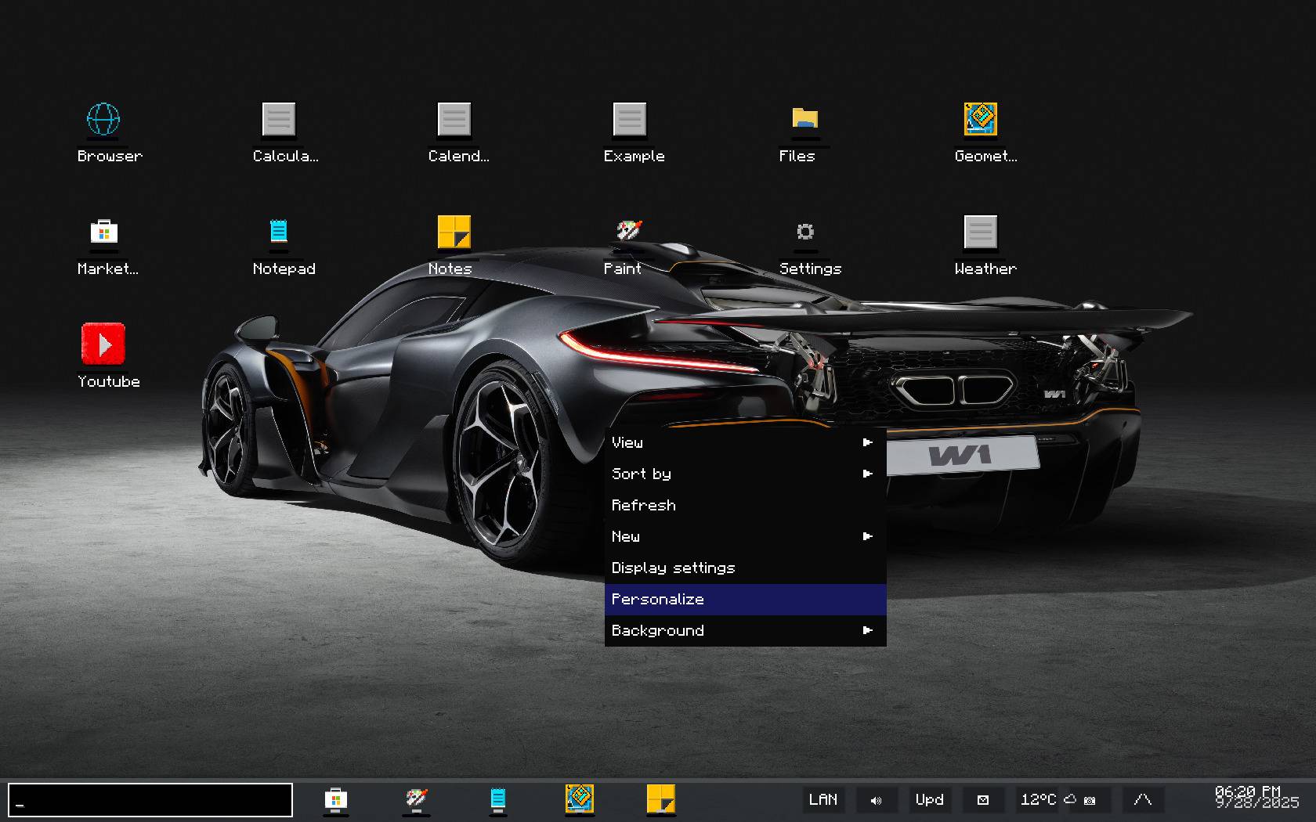Click the Upd update button

(x=929, y=800)
